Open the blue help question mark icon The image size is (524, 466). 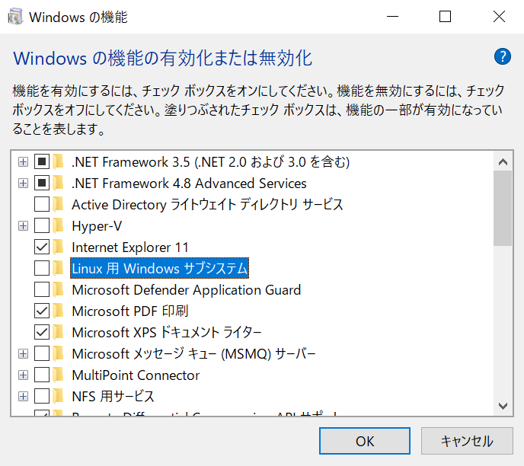point(502,56)
